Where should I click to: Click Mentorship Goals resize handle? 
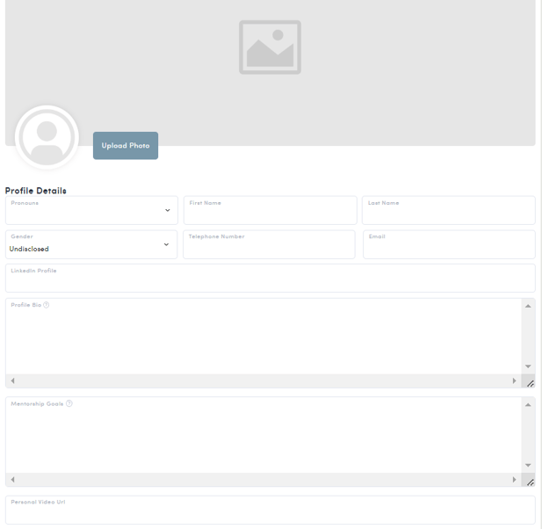[531, 482]
